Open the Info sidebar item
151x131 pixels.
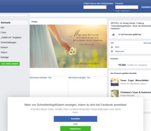pyautogui.click(x=2, y=28)
